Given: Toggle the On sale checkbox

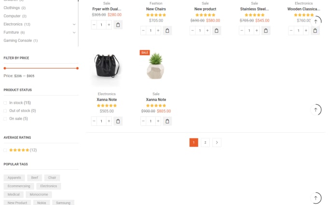Looking at the screenshot, I should [5, 119].
